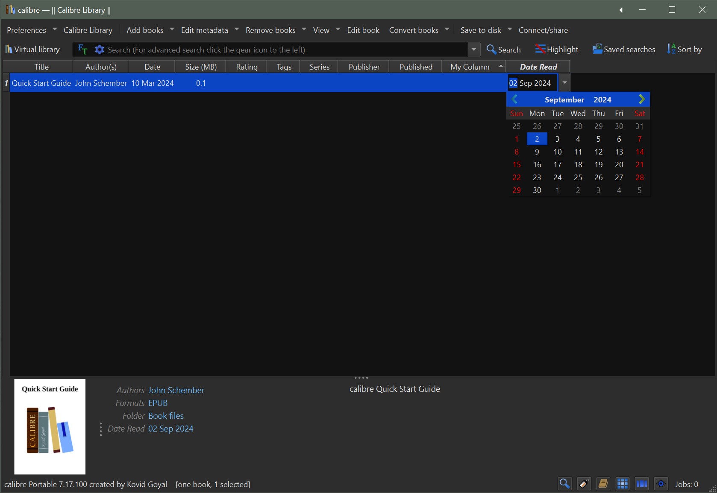Open Edit book

tap(363, 30)
